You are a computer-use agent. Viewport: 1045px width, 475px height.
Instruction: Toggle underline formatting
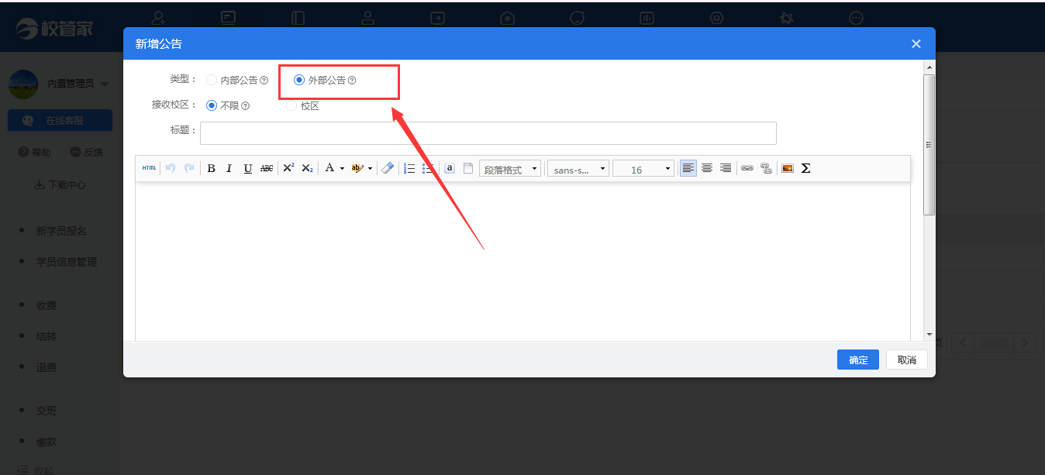248,168
